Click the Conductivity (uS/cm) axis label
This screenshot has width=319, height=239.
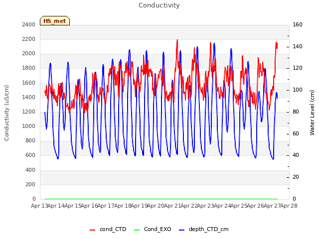(x=6, y=113)
